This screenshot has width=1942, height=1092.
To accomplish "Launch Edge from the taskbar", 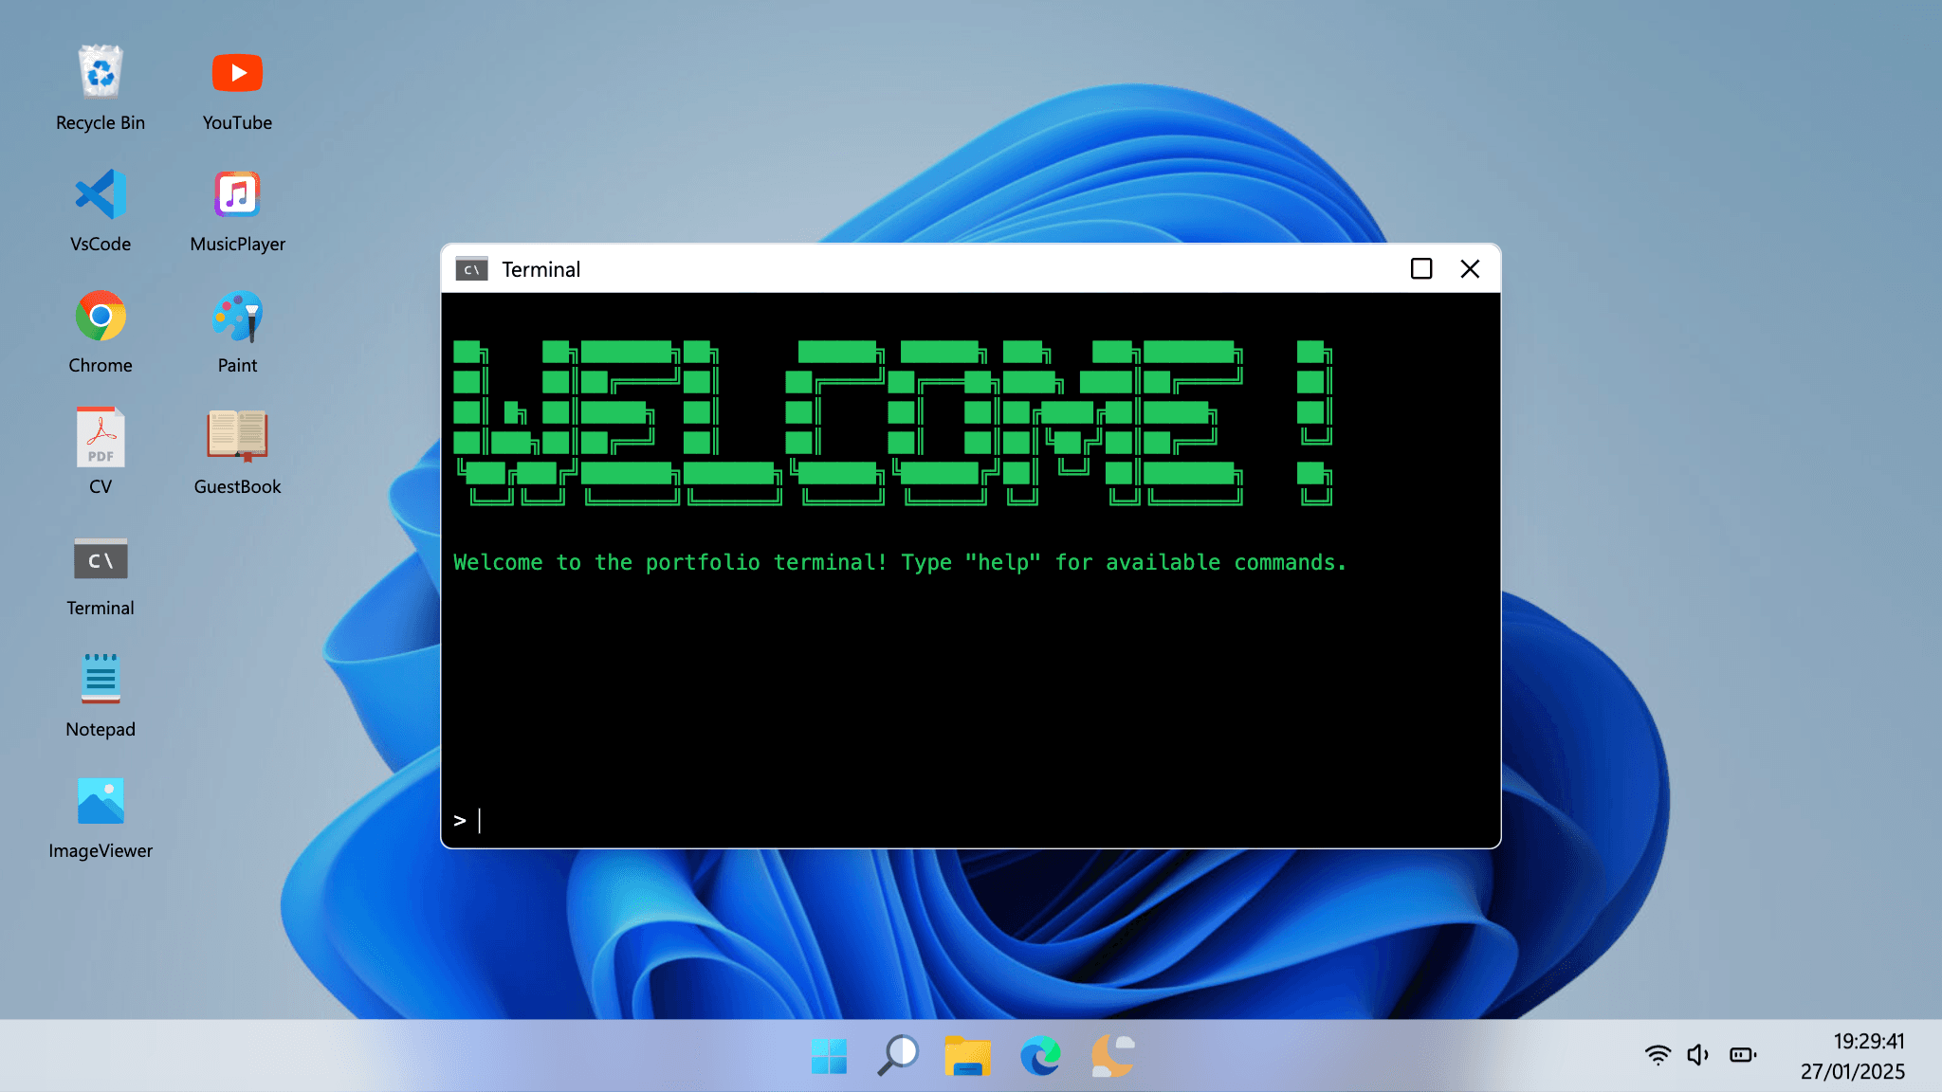I will click(1041, 1054).
